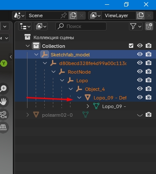The image size is (156, 174).
Task: Collapse the Lopo tree node
Action: click(x=62, y=81)
